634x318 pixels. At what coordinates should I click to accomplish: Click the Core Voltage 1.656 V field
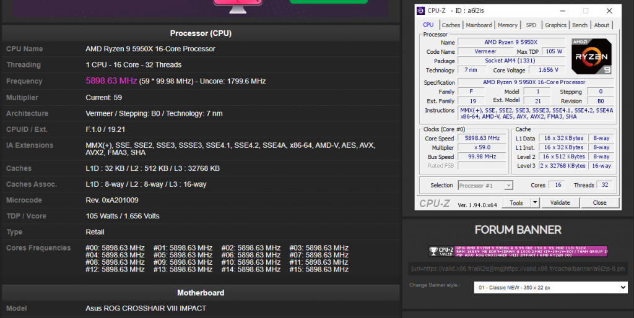[x=548, y=70]
